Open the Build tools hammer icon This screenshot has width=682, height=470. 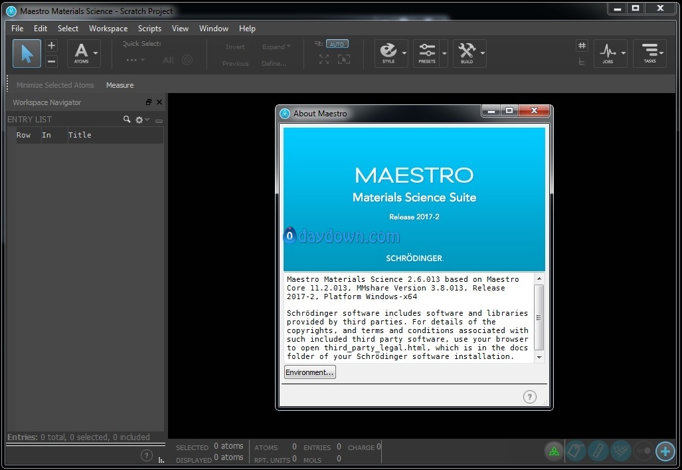pos(467,53)
